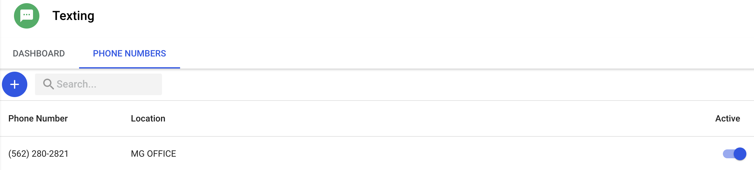Open the (562) 280-2821 phone number entry

tap(38, 154)
